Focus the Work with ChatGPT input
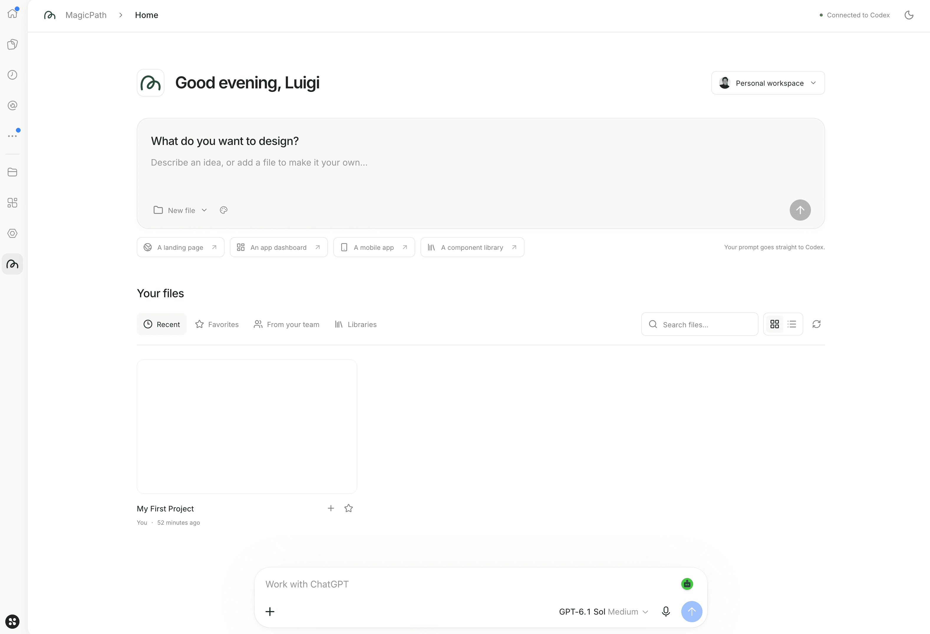The image size is (930, 634). click(x=468, y=584)
